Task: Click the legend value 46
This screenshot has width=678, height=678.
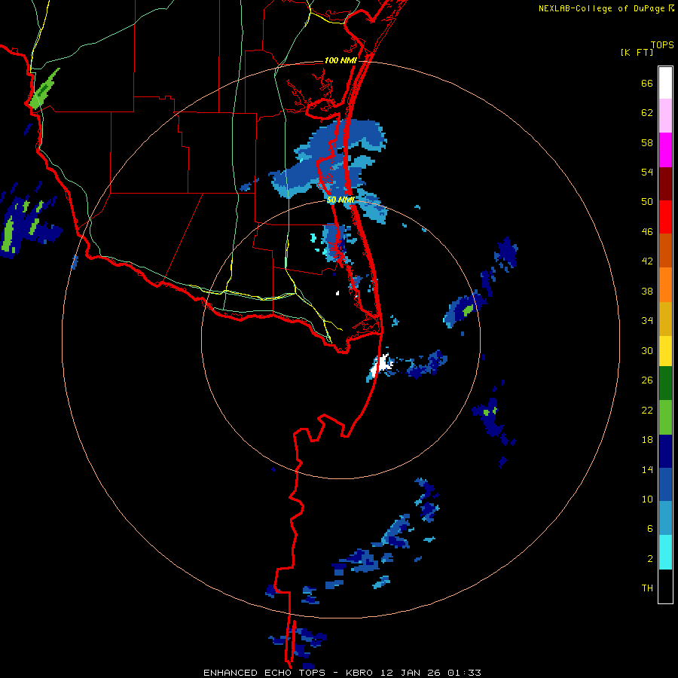Action: [647, 232]
